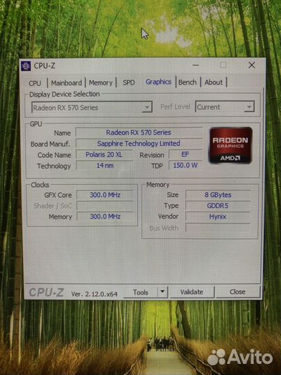Open the Tools dropdown arrow
Viewport: 281px width, 375px height.
162,292
